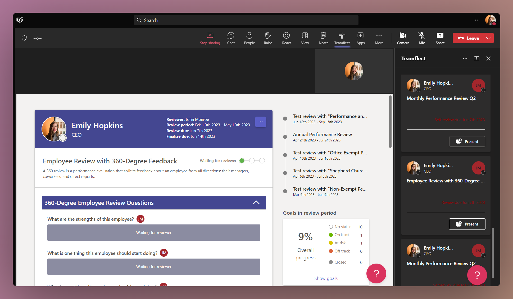Open the React reactions picker
The image size is (513, 299).
point(286,38)
